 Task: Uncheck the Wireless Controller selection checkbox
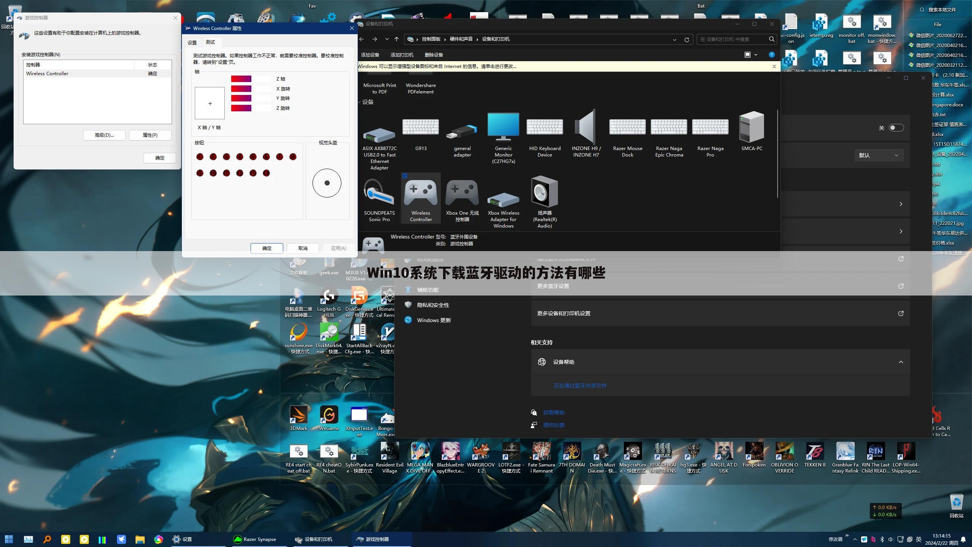pos(405,175)
